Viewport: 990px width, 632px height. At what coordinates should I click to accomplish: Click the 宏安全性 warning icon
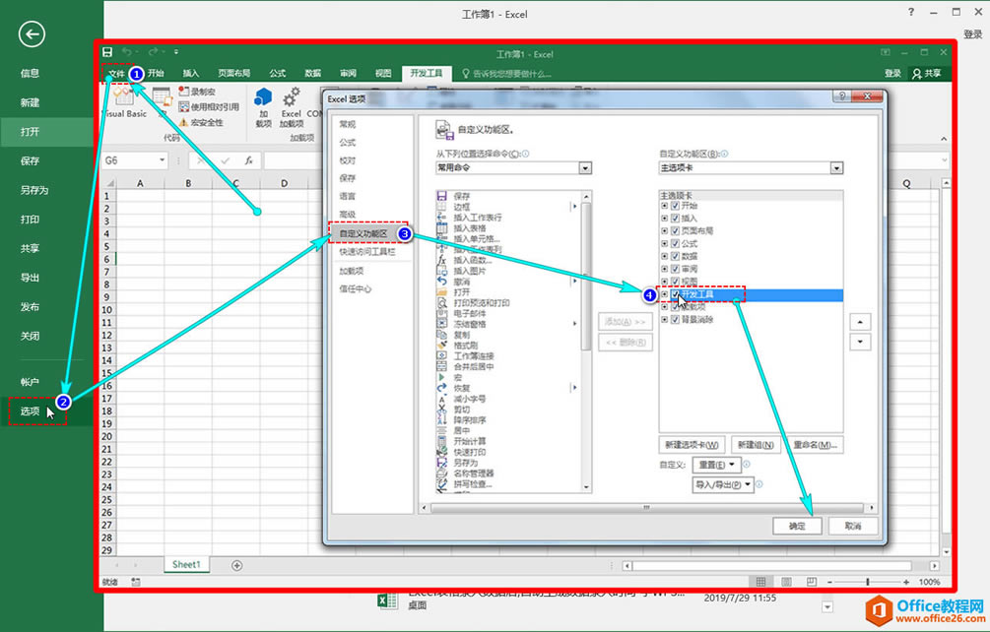tap(184, 122)
